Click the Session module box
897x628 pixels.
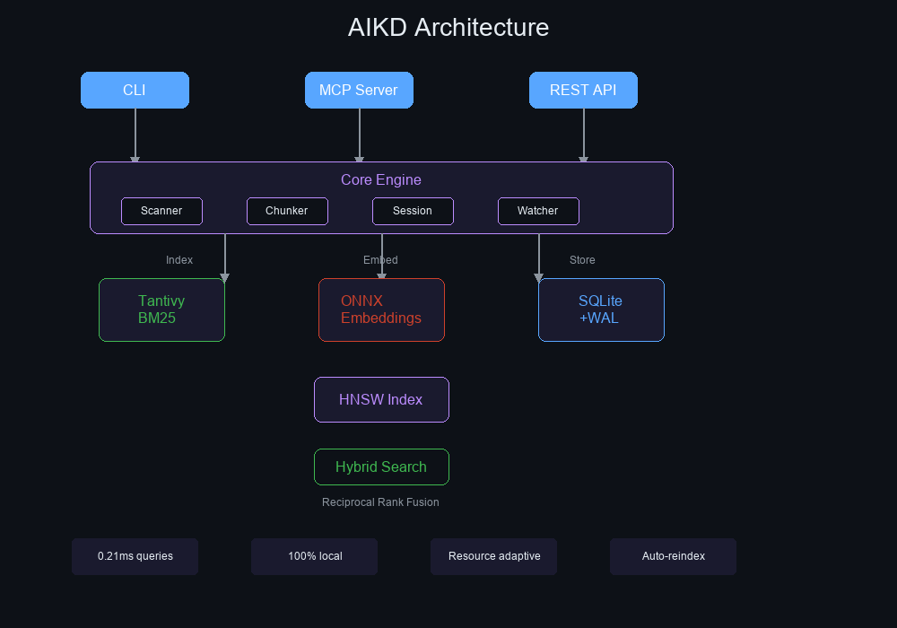[413, 211]
